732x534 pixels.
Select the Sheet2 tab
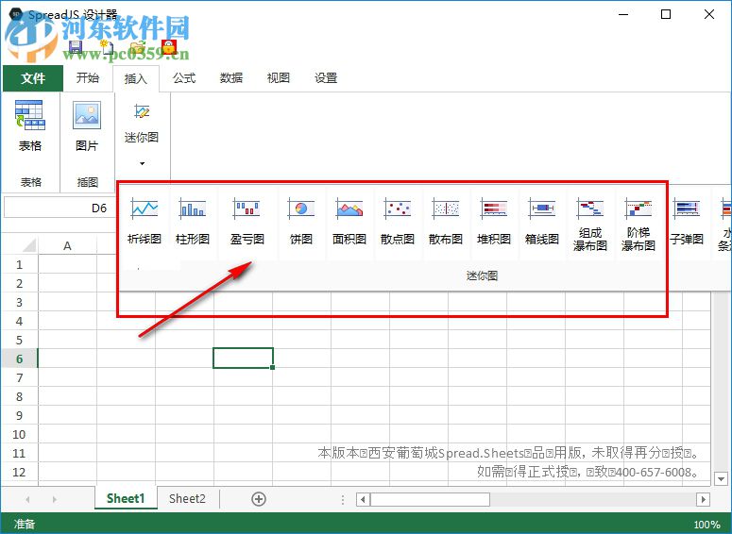187,498
